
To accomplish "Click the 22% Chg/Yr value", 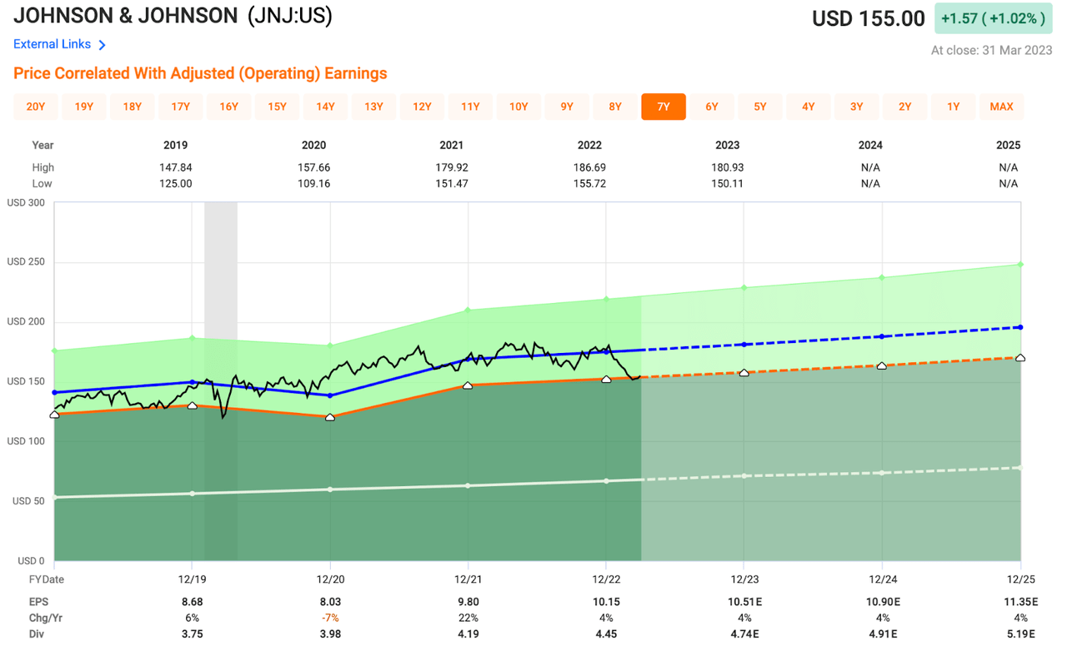I will click(x=468, y=618).
